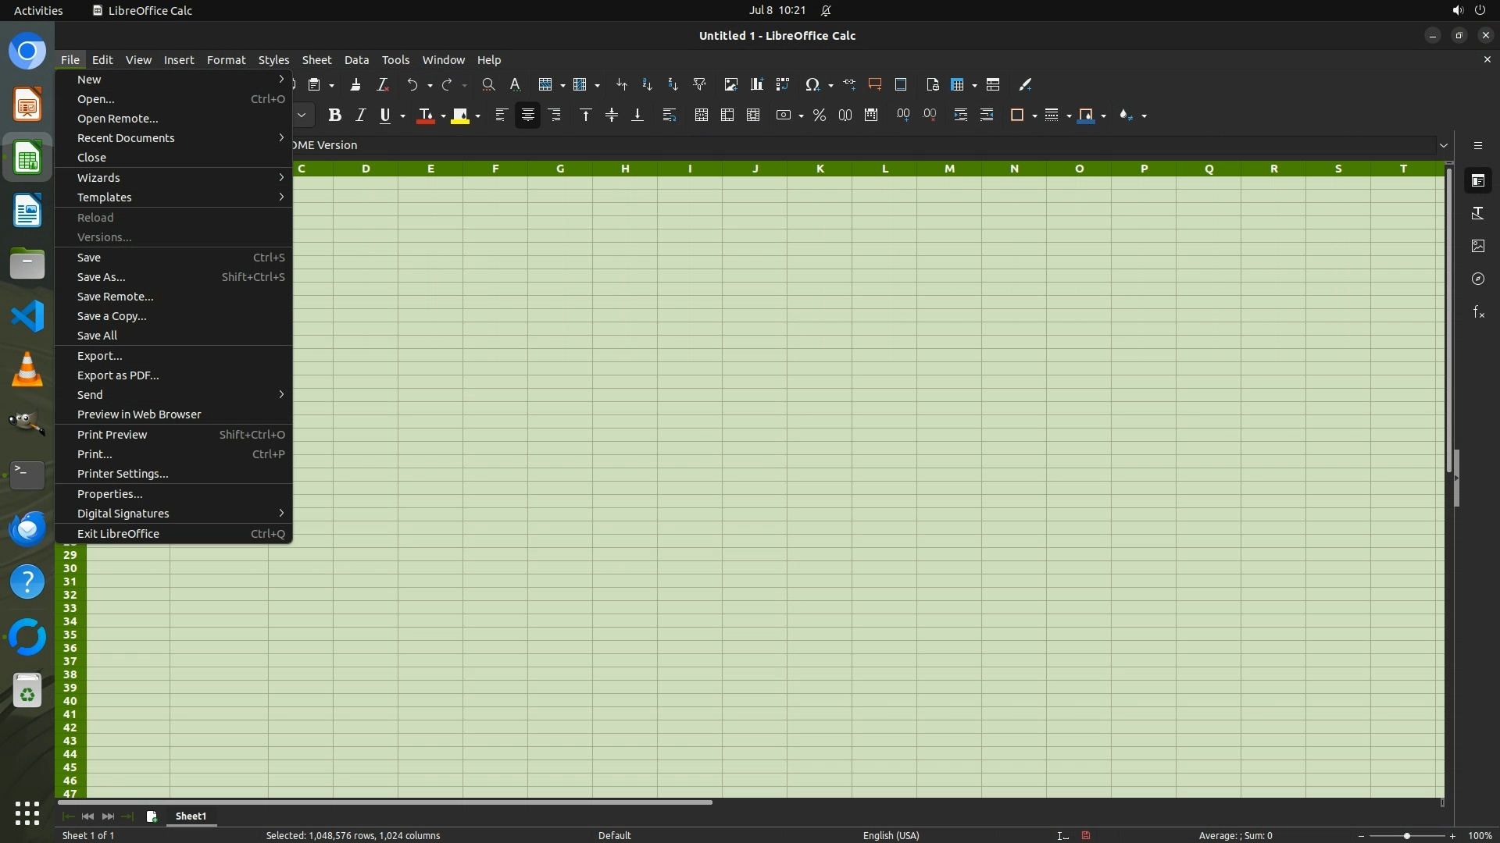This screenshot has width=1500, height=843.
Task: Click the Find & Replace magnifier icon
Action: point(488,84)
